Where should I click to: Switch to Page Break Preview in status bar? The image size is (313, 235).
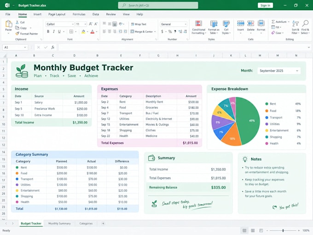tap(261, 230)
